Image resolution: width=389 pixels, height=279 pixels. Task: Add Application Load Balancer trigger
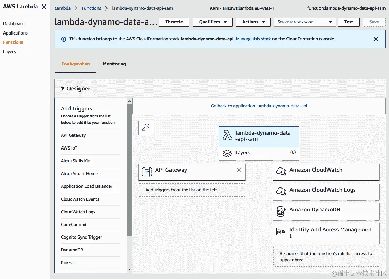86,186
